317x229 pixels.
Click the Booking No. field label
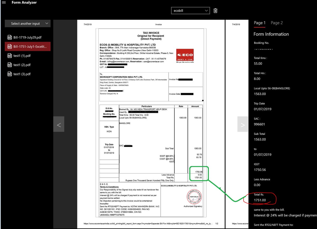pyautogui.click(x=262, y=43)
